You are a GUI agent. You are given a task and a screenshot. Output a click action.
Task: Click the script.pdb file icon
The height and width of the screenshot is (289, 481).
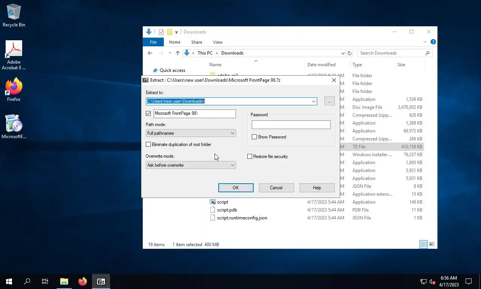[x=213, y=210]
